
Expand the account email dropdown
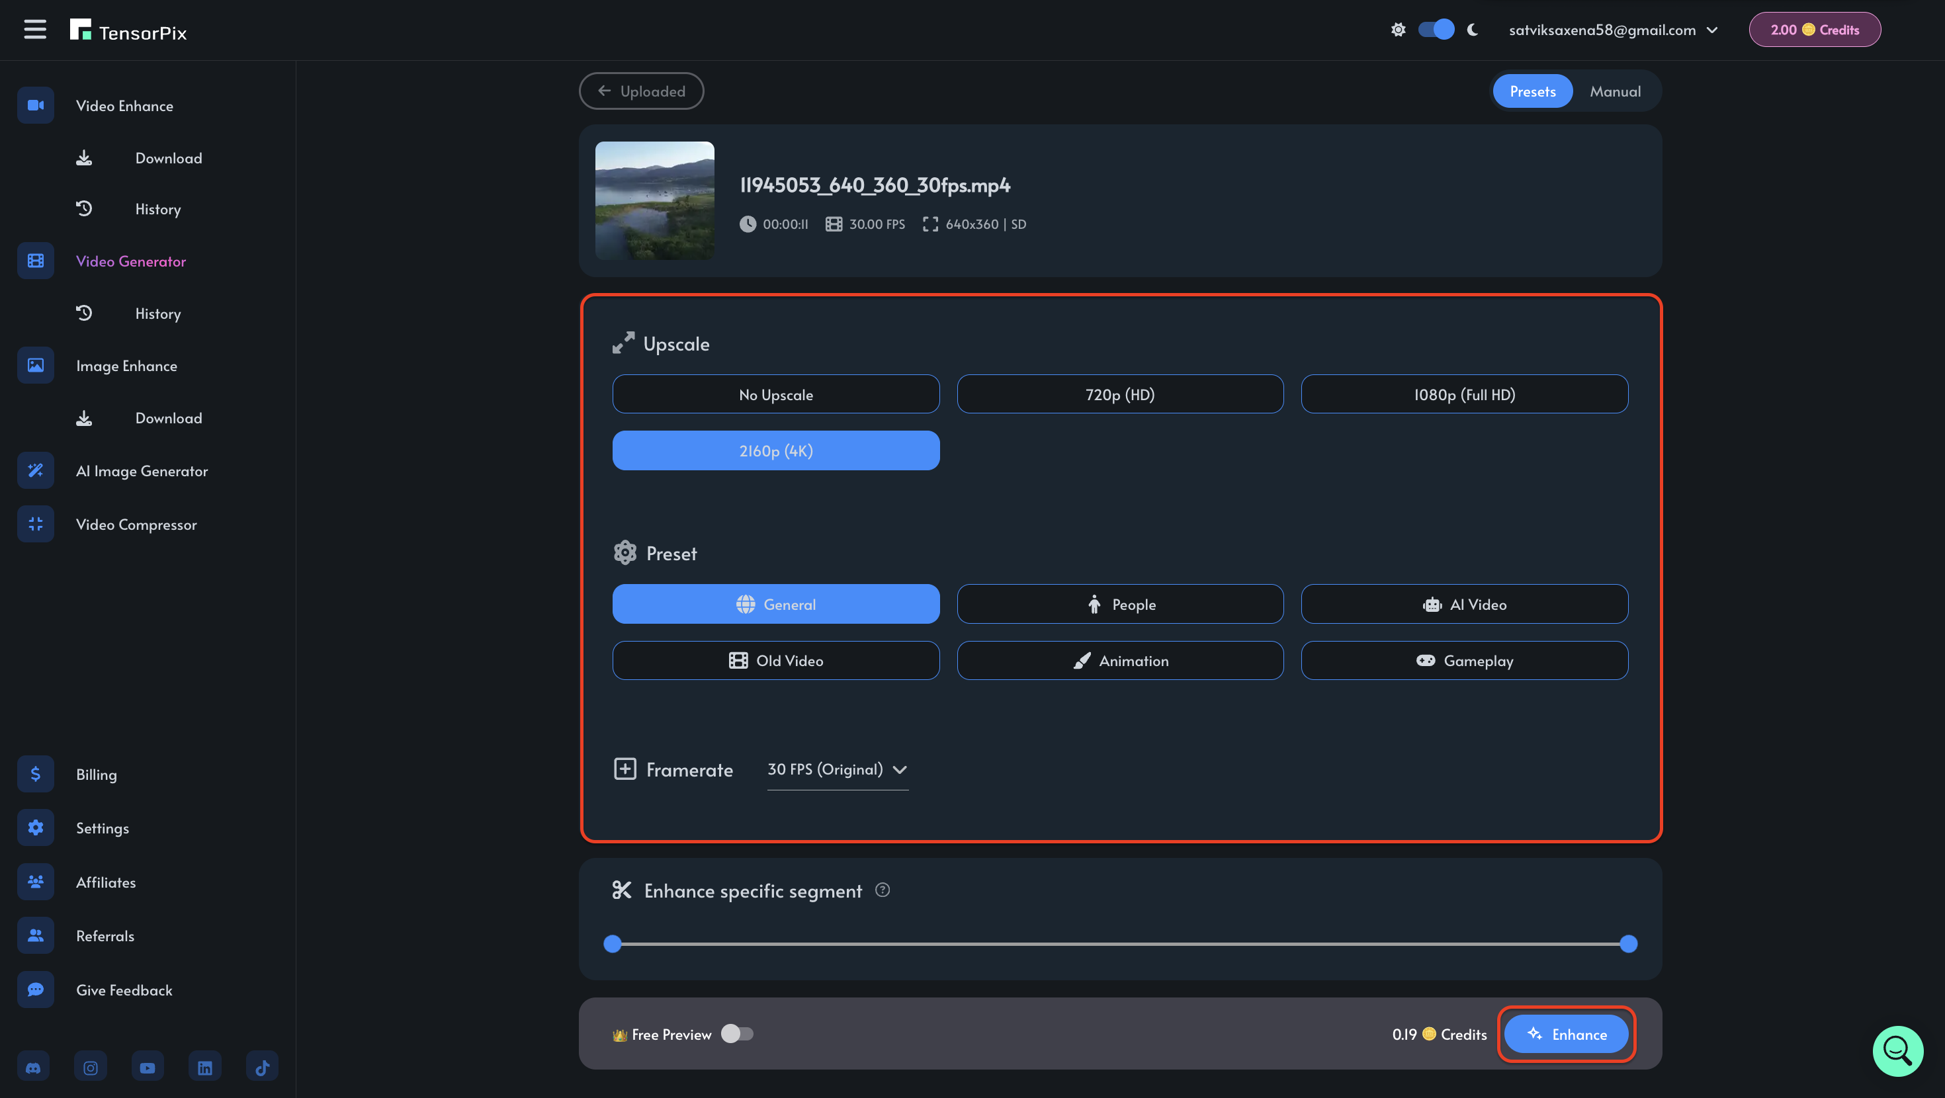[1613, 30]
